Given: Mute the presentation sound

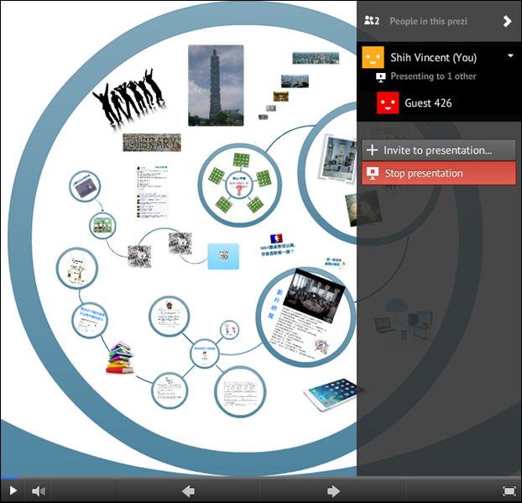Looking at the screenshot, I should point(39,490).
